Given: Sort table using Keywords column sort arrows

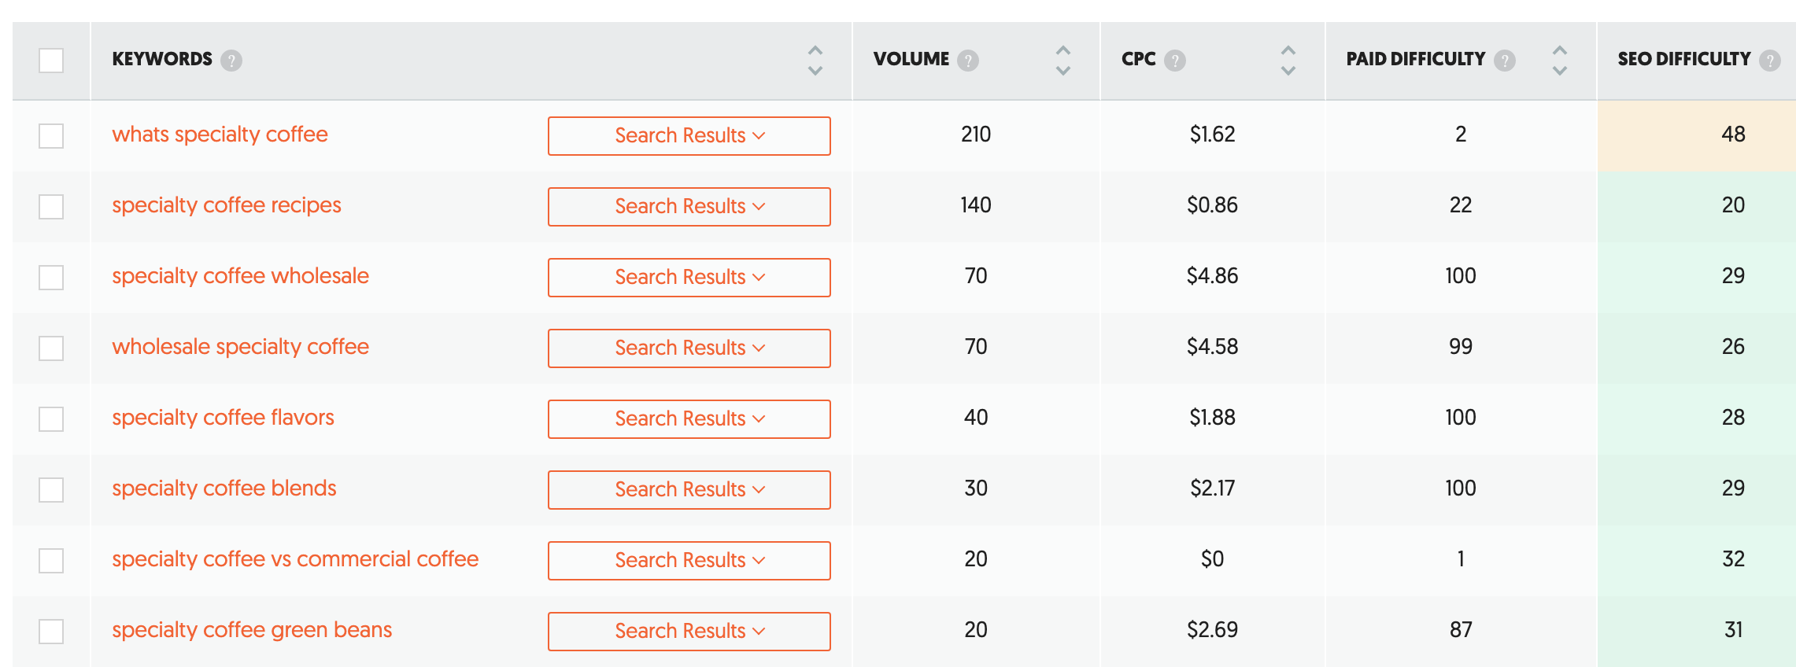Looking at the screenshot, I should tap(815, 61).
